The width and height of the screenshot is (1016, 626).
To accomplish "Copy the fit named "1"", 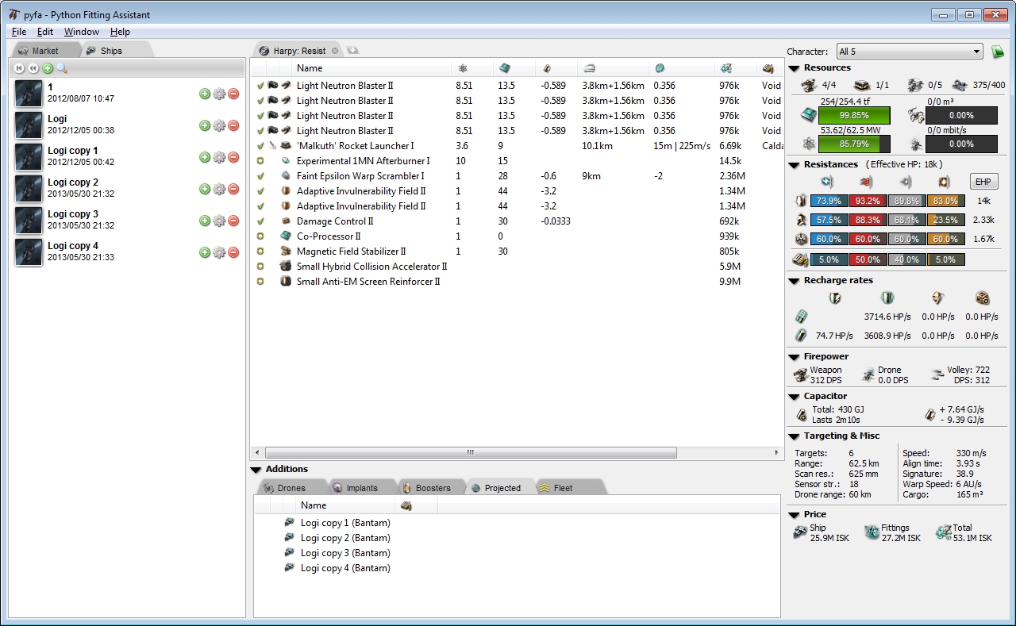I will [205, 94].
